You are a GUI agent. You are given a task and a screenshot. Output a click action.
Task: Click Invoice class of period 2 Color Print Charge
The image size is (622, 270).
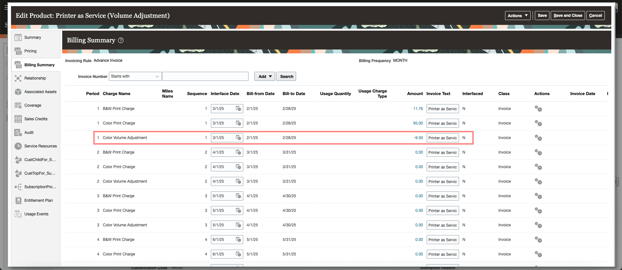(504, 167)
